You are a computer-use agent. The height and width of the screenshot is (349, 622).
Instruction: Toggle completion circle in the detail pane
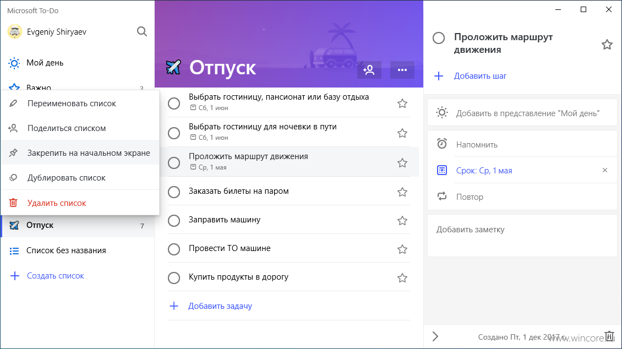439,38
